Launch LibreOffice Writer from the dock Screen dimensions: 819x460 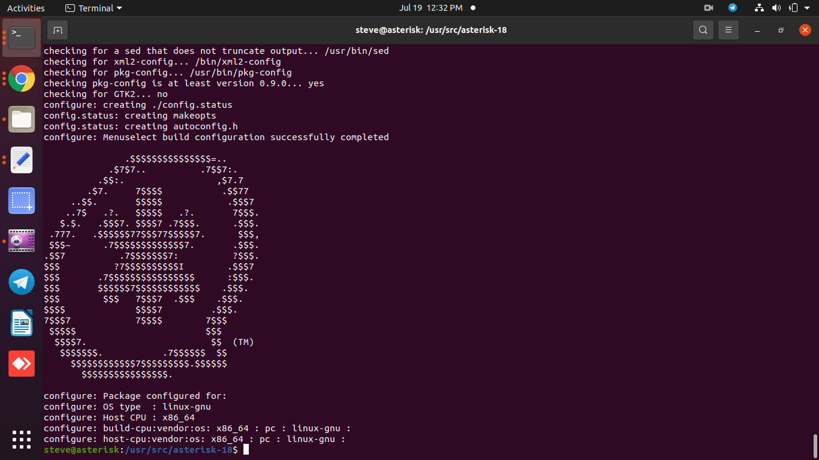pos(22,323)
